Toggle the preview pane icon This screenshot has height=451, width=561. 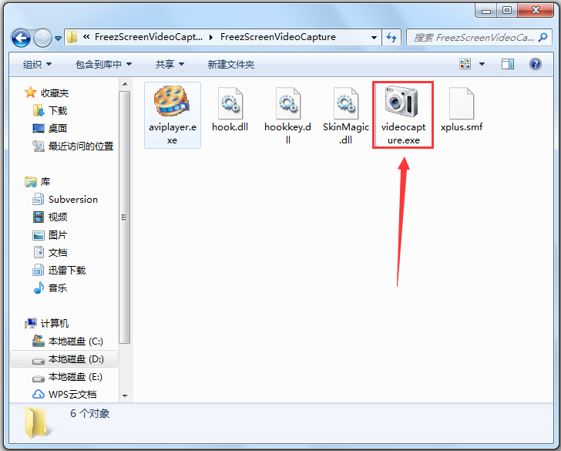click(507, 65)
